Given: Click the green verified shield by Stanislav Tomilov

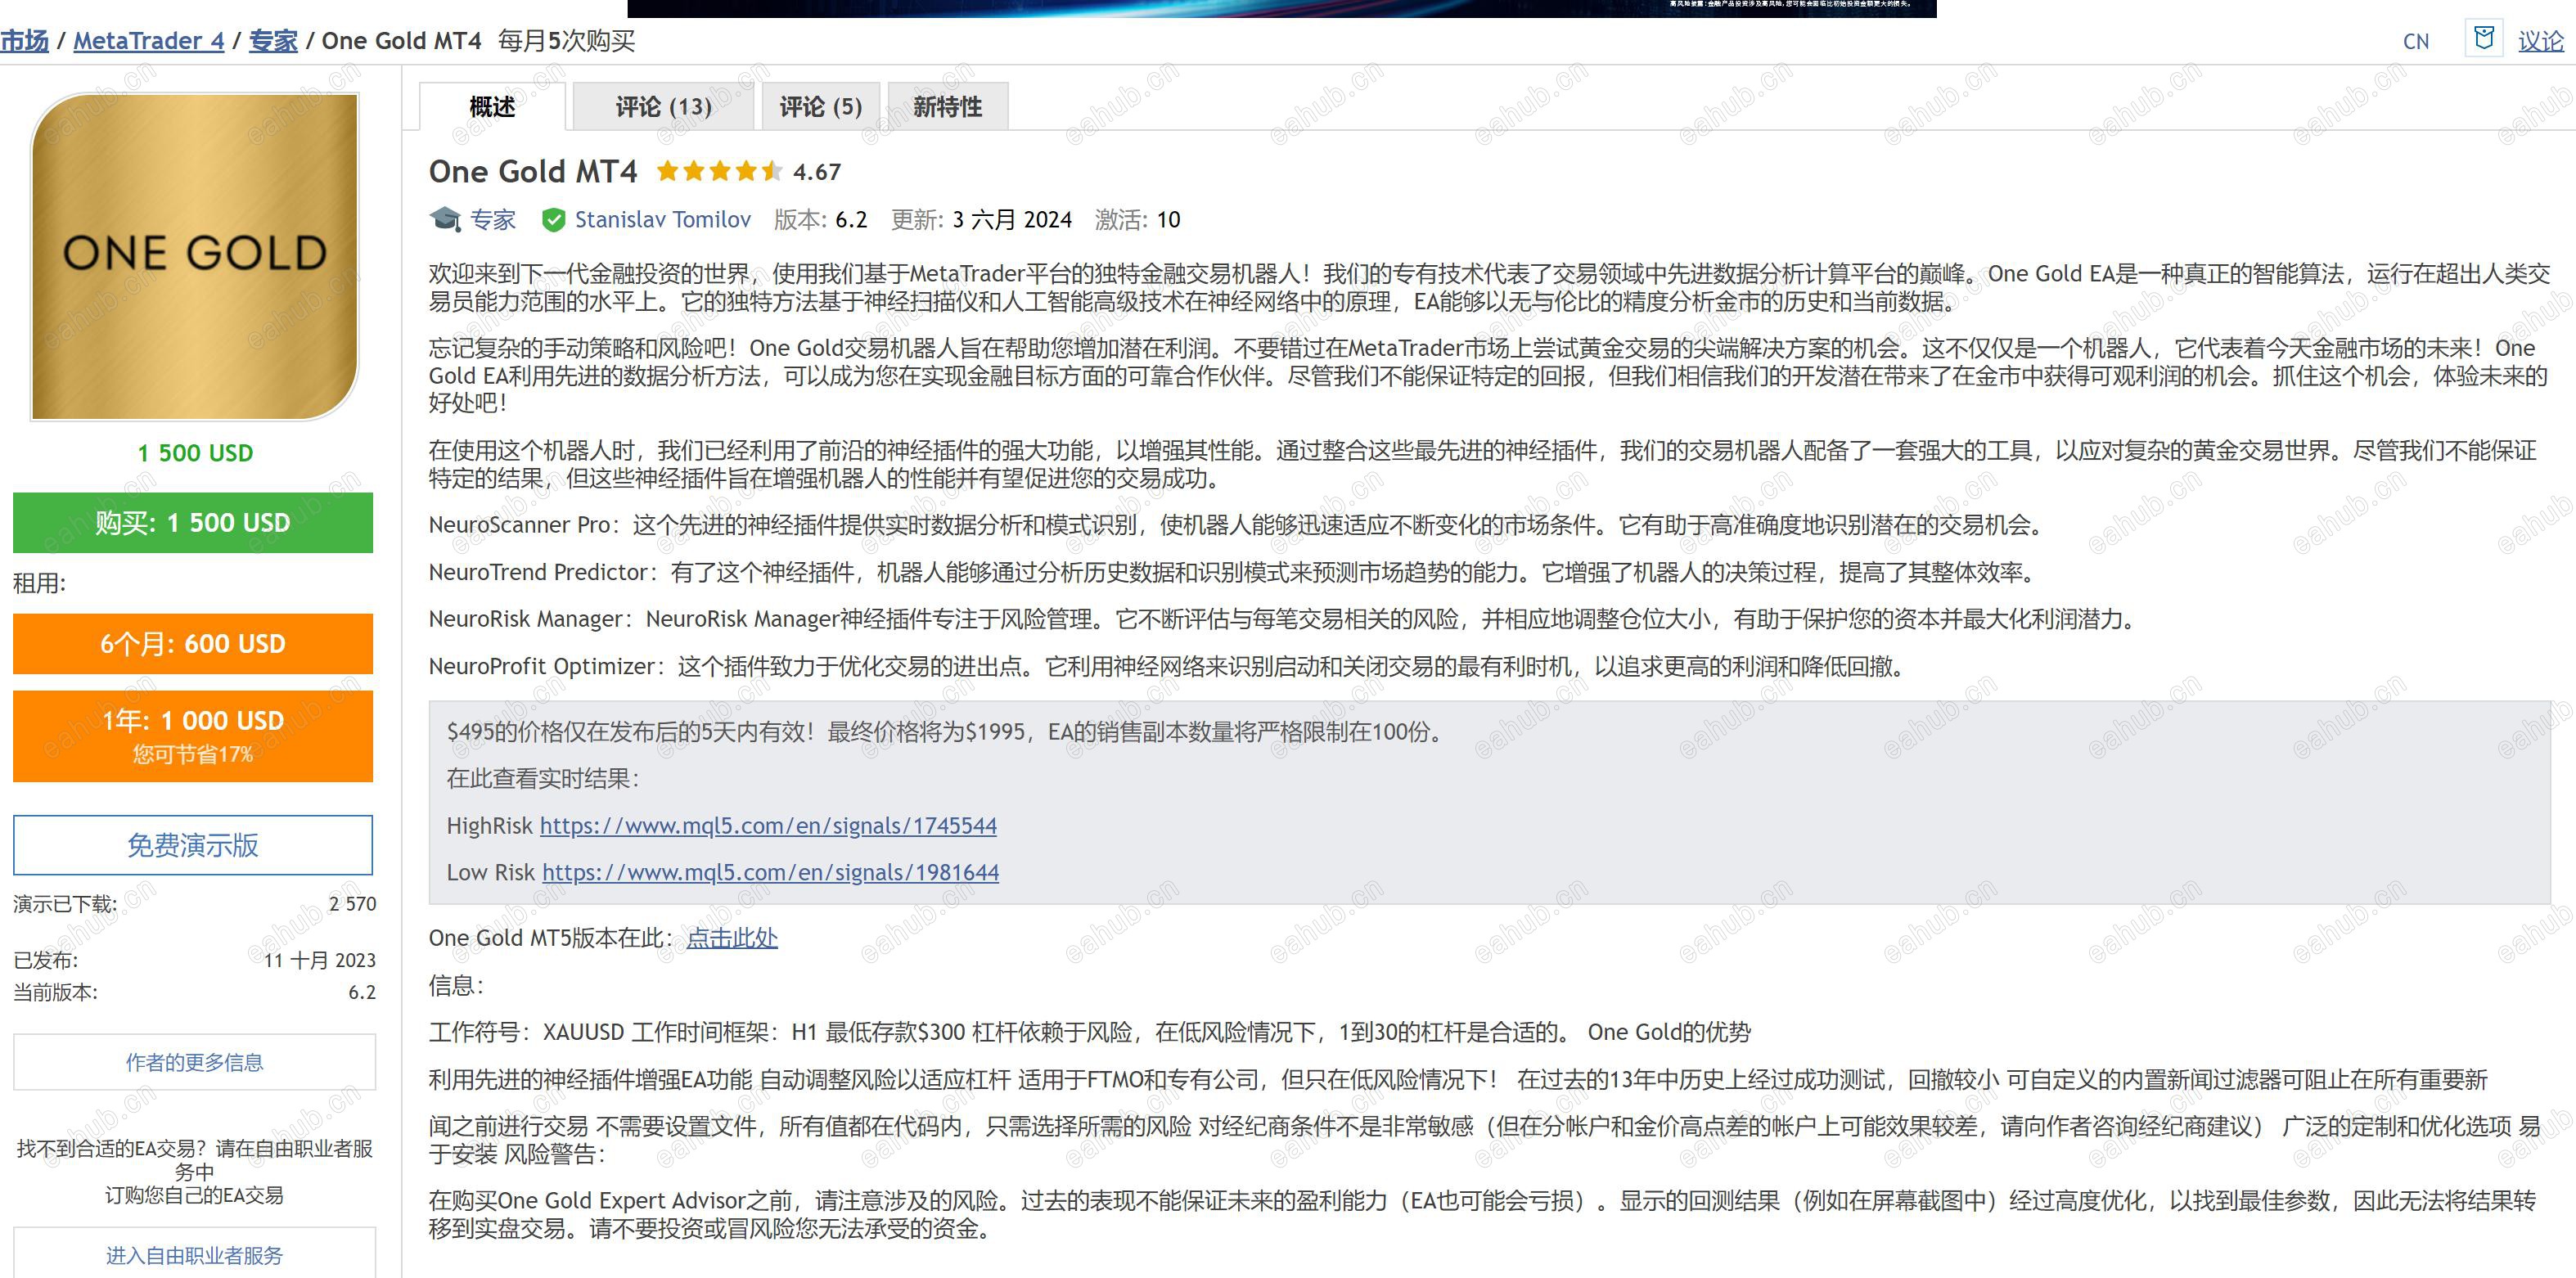Looking at the screenshot, I should point(552,220).
